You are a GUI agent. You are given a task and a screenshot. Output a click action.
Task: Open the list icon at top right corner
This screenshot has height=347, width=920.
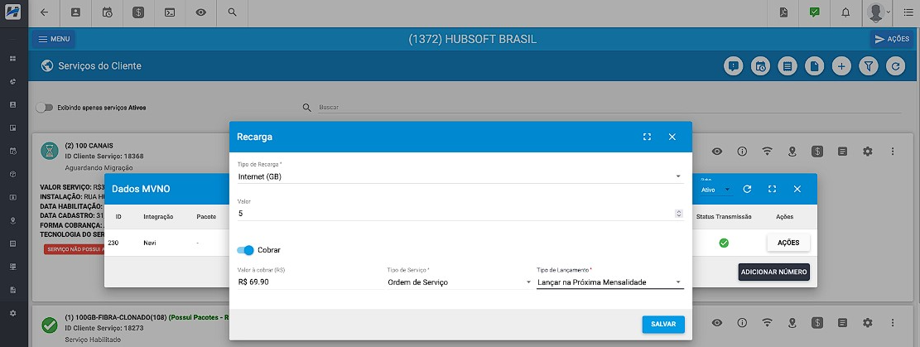[907, 12]
